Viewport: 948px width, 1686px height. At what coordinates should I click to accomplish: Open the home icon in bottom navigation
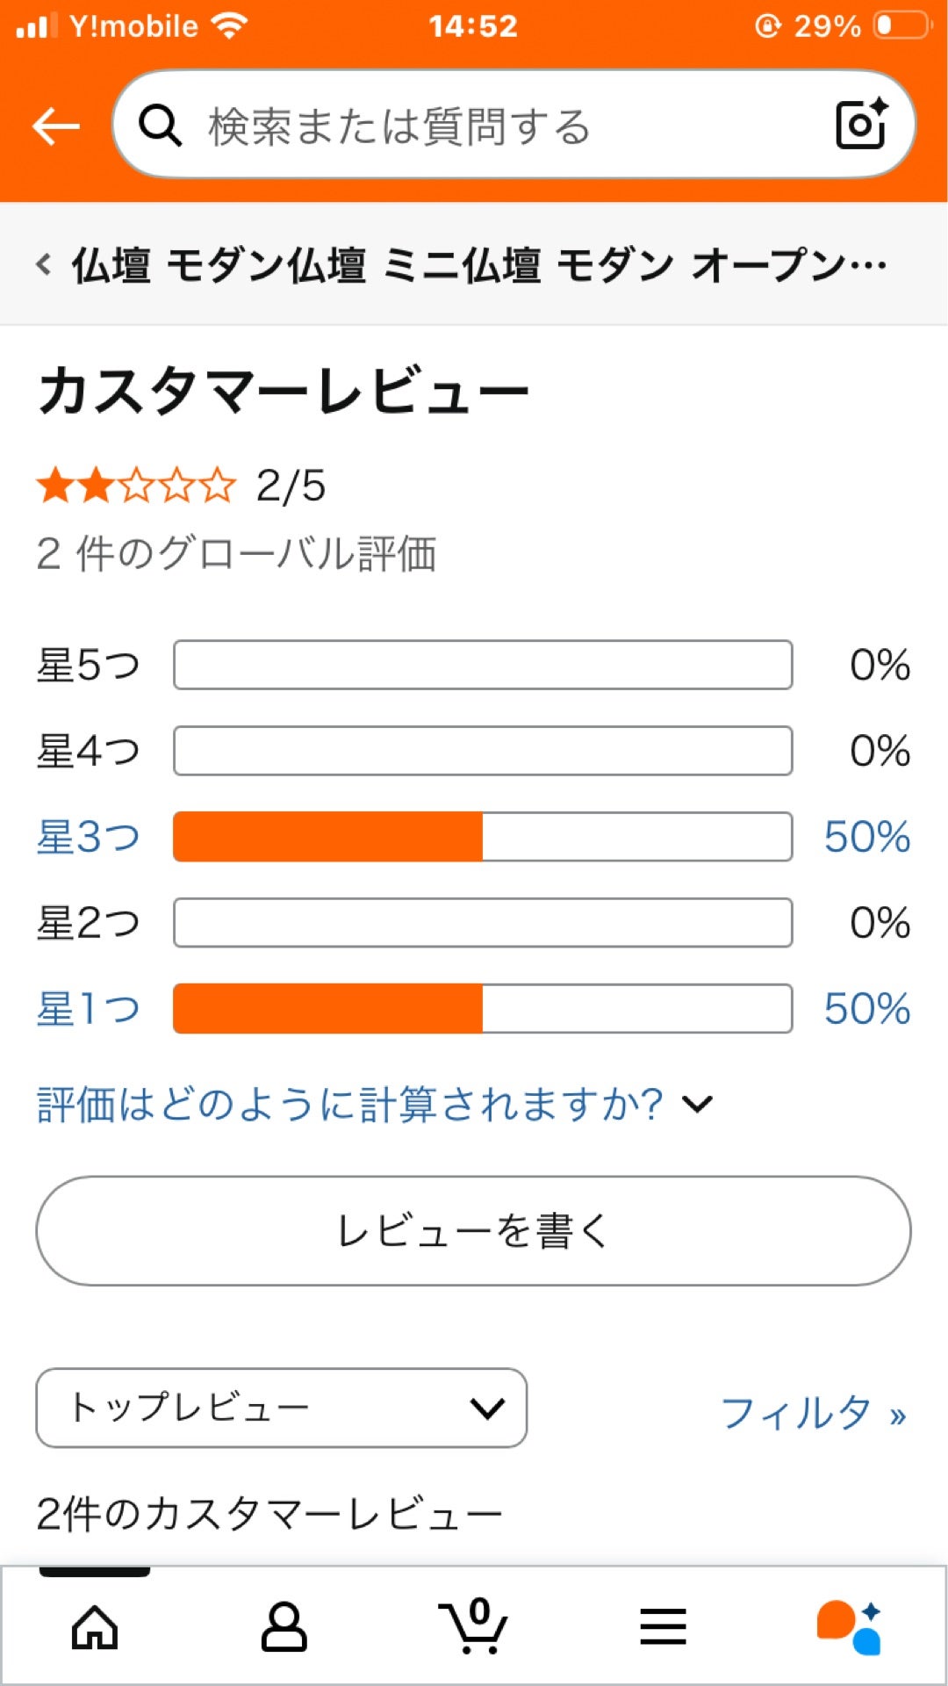[x=94, y=1625]
